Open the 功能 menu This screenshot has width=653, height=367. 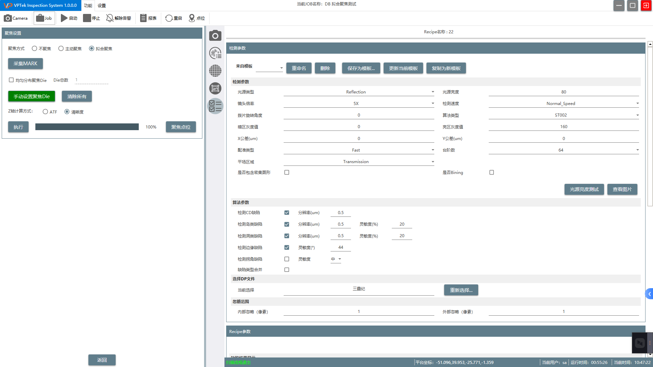click(x=88, y=5)
